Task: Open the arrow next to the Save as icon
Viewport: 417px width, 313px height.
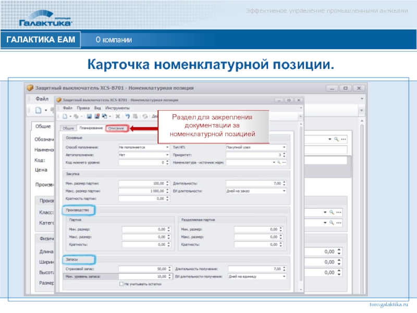Action: coord(110,116)
